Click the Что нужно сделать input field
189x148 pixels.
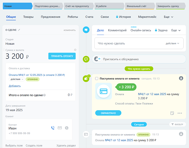coord(139,43)
